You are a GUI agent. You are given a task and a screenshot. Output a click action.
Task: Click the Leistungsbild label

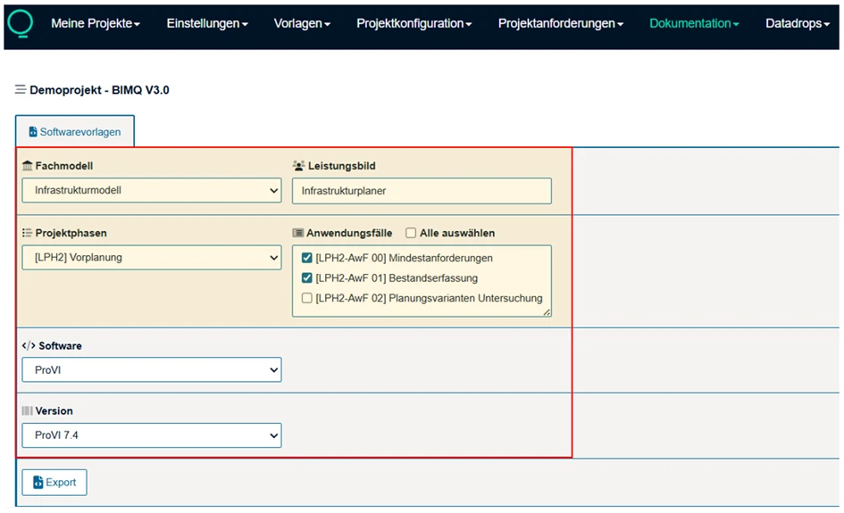coord(342,166)
